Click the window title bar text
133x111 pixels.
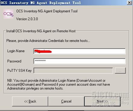(x=41, y=3)
